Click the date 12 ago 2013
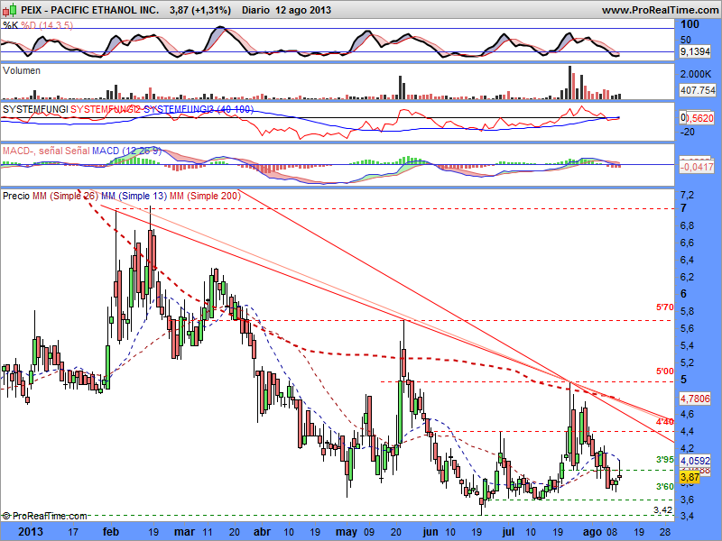Screen dimensions: 722x541 pos(303,10)
